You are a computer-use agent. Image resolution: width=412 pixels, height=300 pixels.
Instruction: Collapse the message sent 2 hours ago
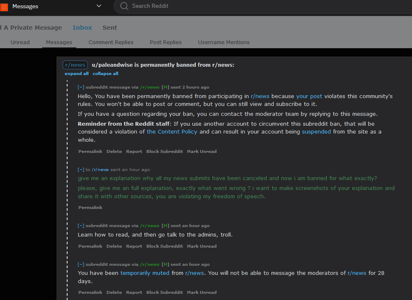[x=81, y=87]
